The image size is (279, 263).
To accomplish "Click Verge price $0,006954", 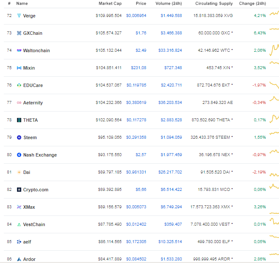I will click(136, 16).
